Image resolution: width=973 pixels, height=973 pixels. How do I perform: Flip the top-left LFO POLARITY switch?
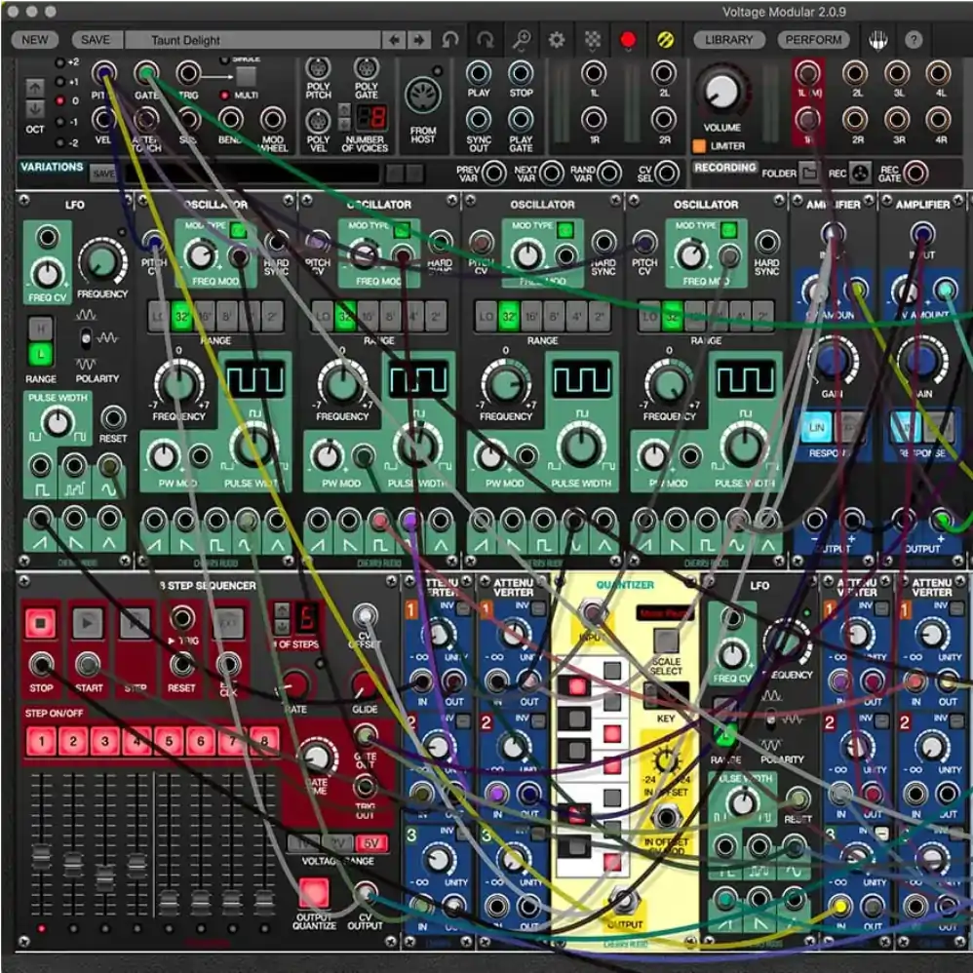[86, 338]
